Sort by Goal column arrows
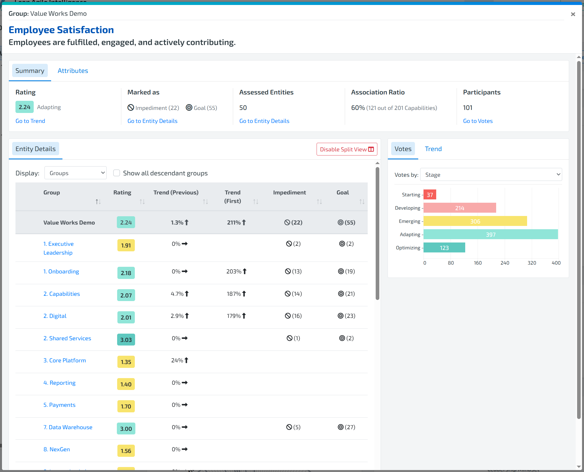 point(362,202)
